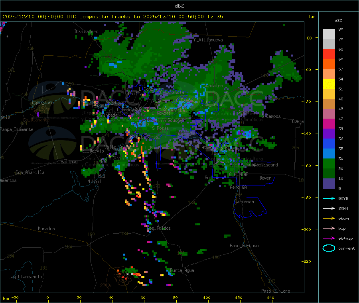Click the G_ALVEAR location label
Viewport: 359px width, 303px height.
tap(239, 174)
